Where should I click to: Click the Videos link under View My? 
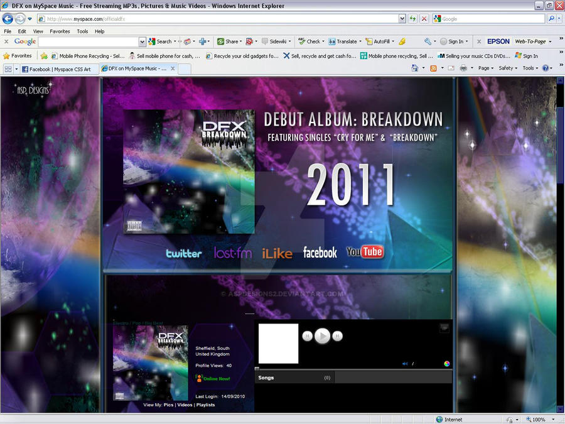click(185, 405)
